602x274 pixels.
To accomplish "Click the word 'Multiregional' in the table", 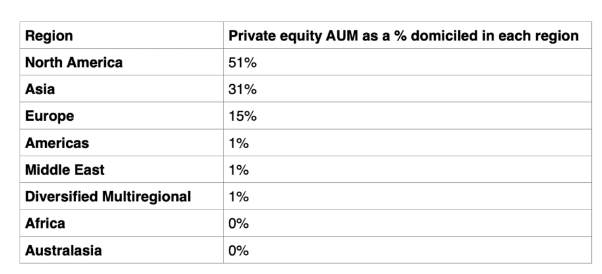I will coord(144,197).
